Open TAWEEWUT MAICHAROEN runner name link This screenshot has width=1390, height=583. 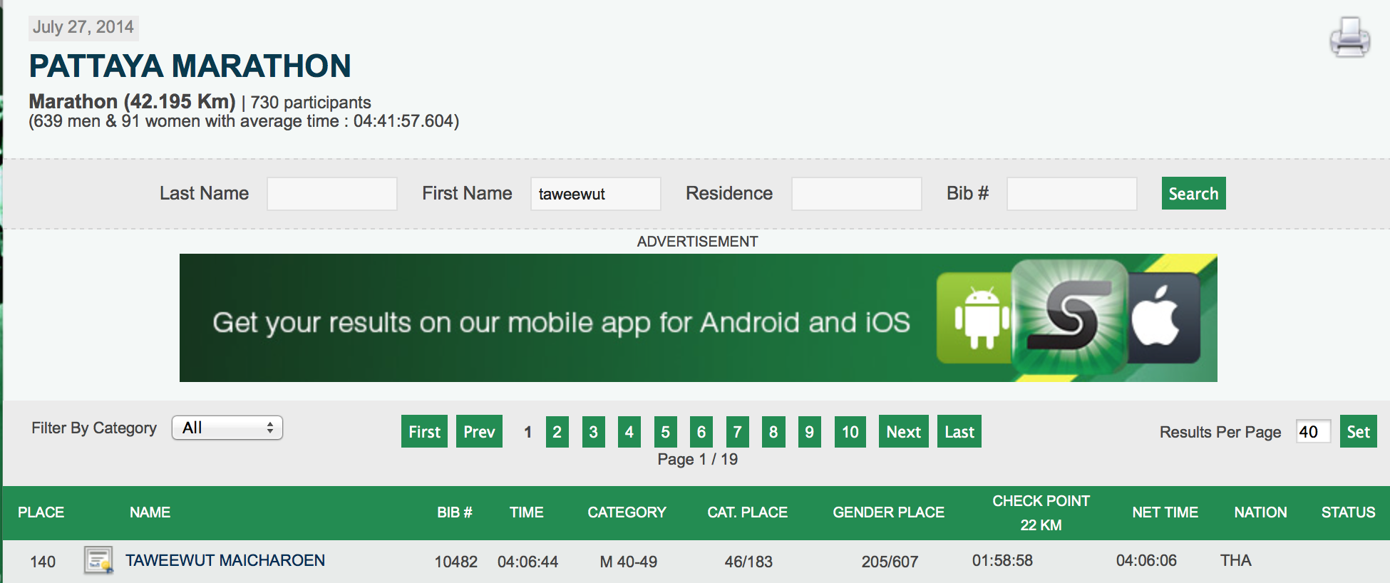(225, 560)
